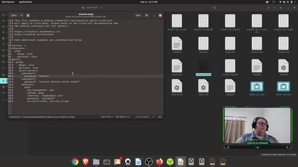
Task: Open the webcam app in the dock
Action: [128, 162]
